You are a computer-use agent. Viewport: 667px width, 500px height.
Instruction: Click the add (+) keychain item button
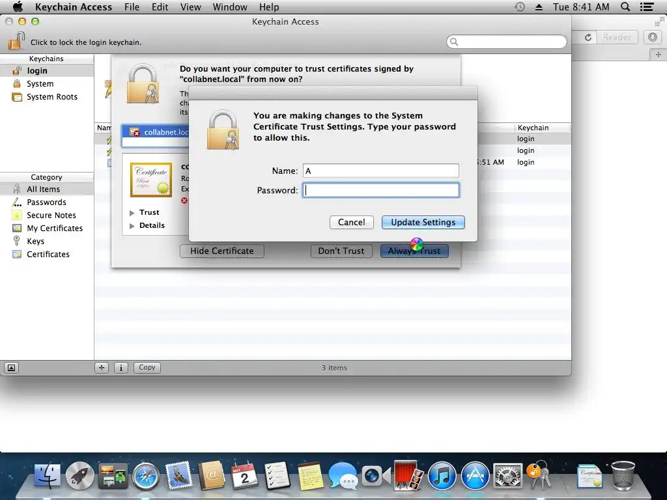(101, 368)
